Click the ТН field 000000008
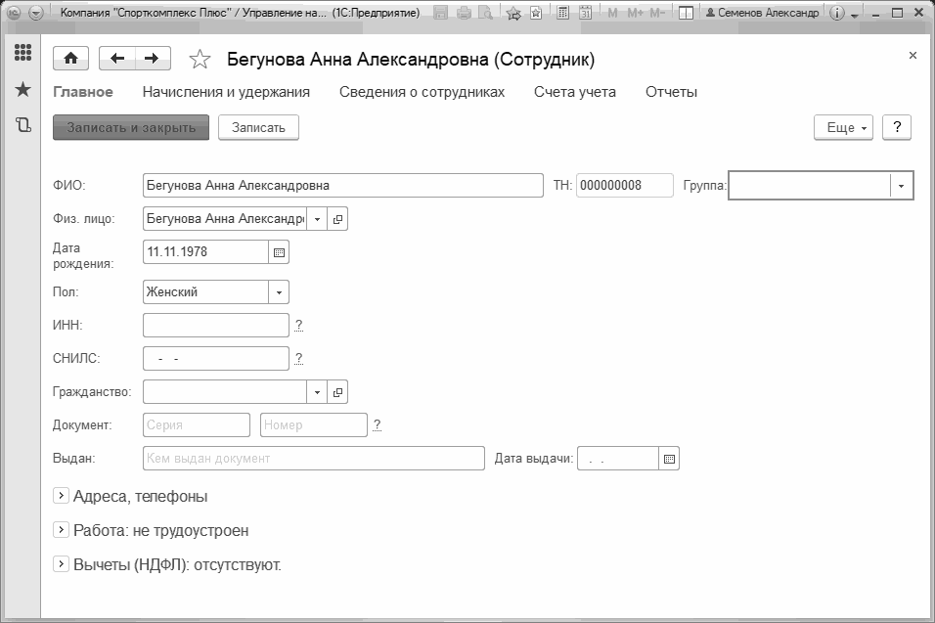Screen dimensions: 935x623 [625, 186]
